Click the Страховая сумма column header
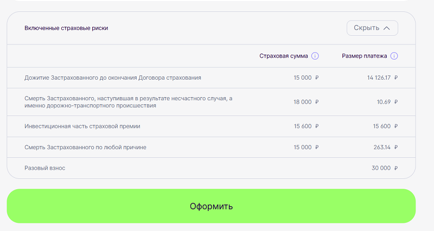 point(283,56)
